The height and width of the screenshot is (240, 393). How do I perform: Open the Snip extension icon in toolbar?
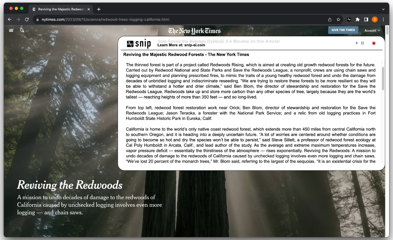[x=349, y=20]
